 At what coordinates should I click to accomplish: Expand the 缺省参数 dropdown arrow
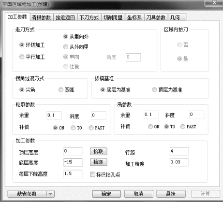50,194
